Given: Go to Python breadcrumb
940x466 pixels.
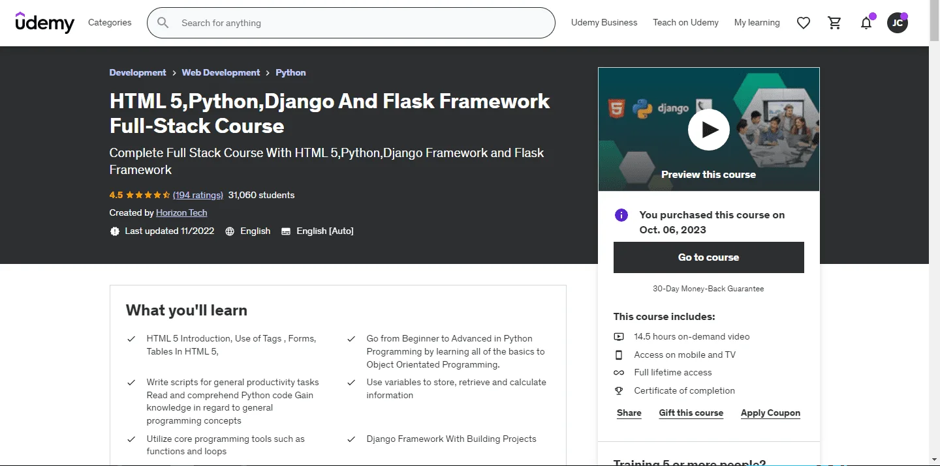Looking at the screenshot, I should (x=290, y=72).
